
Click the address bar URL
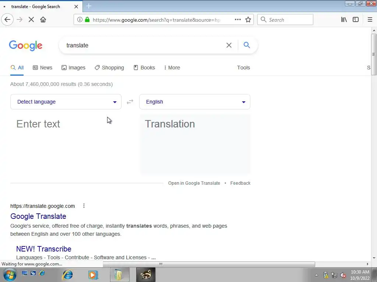click(x=156, y=20)
